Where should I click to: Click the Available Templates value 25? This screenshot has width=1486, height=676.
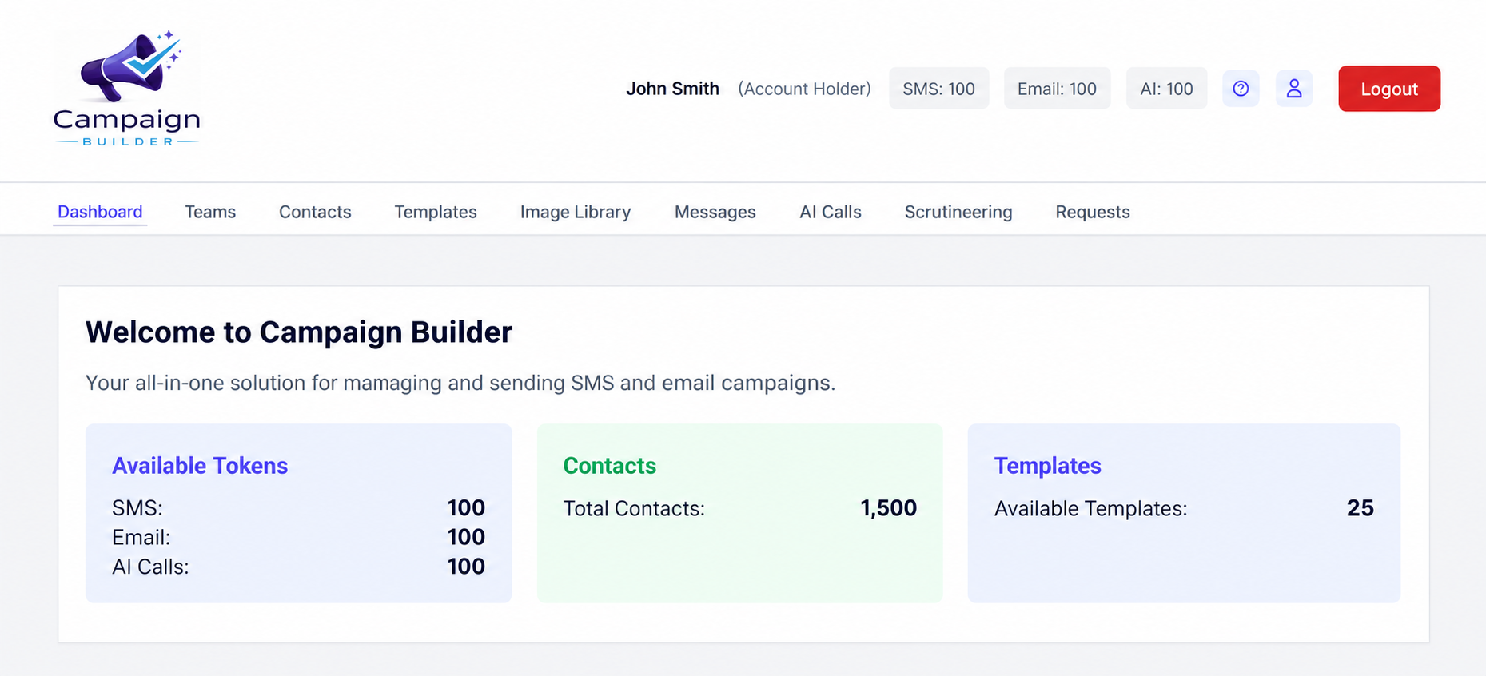click(x=1360, y=508)
